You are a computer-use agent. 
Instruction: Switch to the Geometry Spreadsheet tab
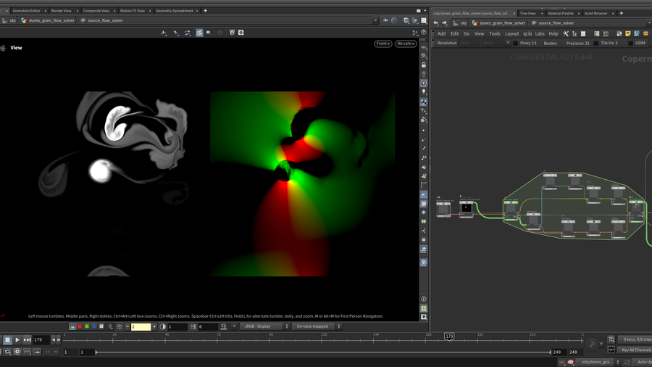174,11
